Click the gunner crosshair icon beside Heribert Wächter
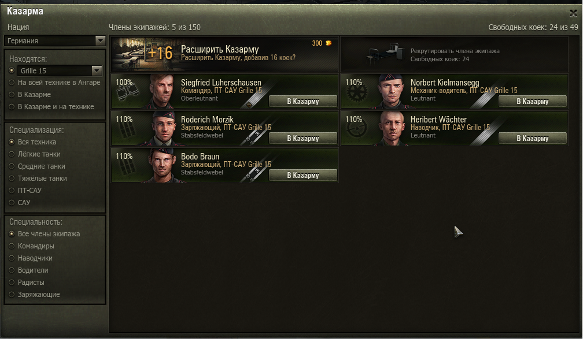 pyautogui.click(x=357, y=129)
